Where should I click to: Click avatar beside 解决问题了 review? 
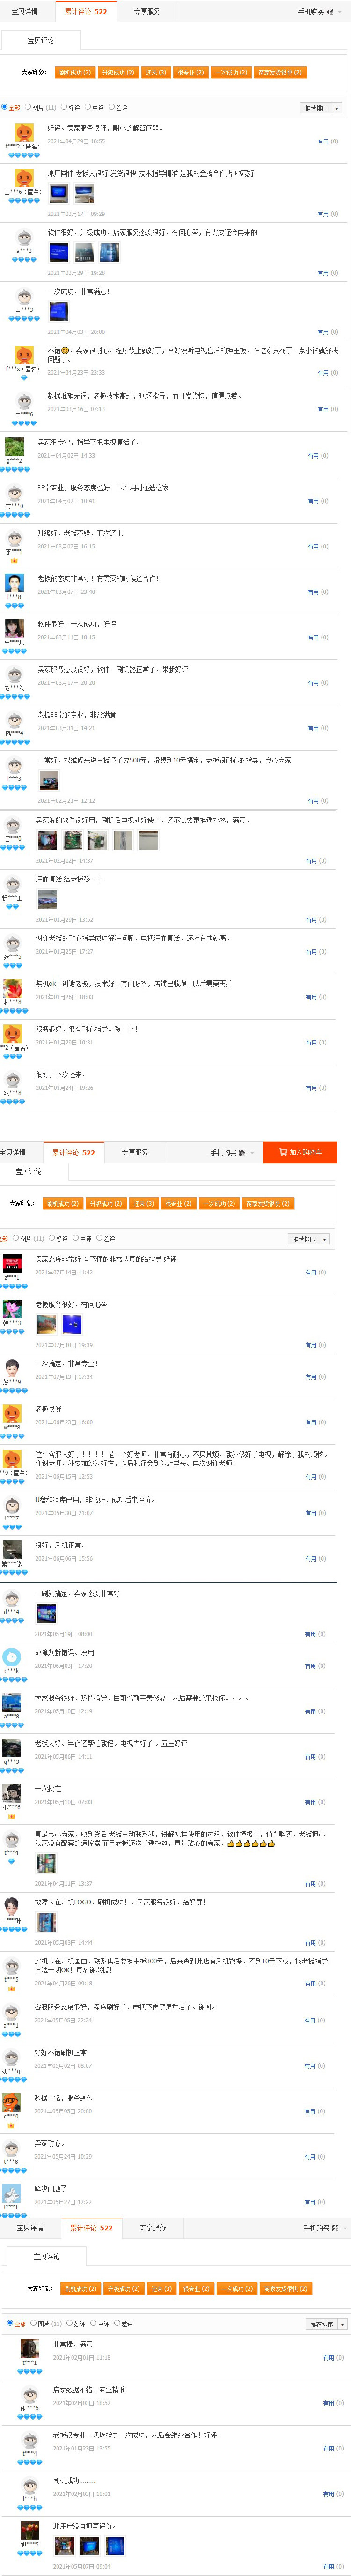pos(12,2193)
